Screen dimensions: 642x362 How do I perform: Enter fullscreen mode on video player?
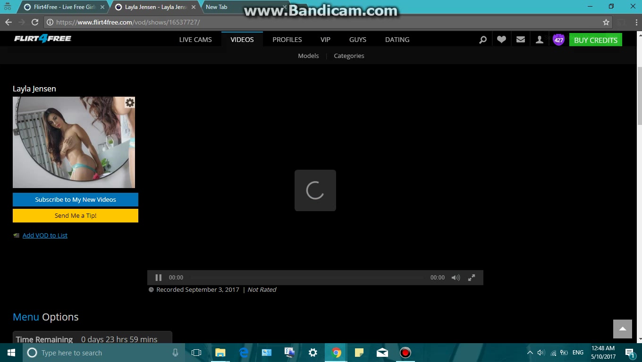pos(471,278)
